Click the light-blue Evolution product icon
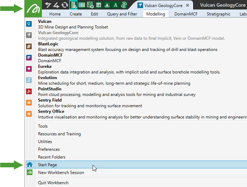247x187 pixels. pos(29,80)
